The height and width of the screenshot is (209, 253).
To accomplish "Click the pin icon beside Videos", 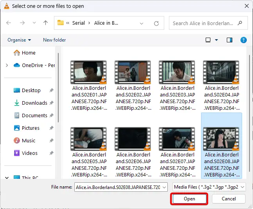I will coord(51,153).
